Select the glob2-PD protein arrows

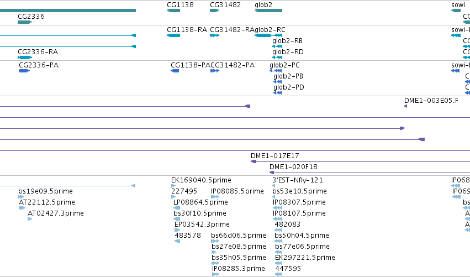click(x=278, y=93)
